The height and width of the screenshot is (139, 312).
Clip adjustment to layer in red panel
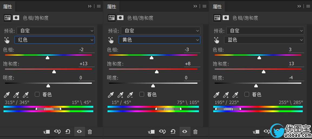tap(47, 131)
